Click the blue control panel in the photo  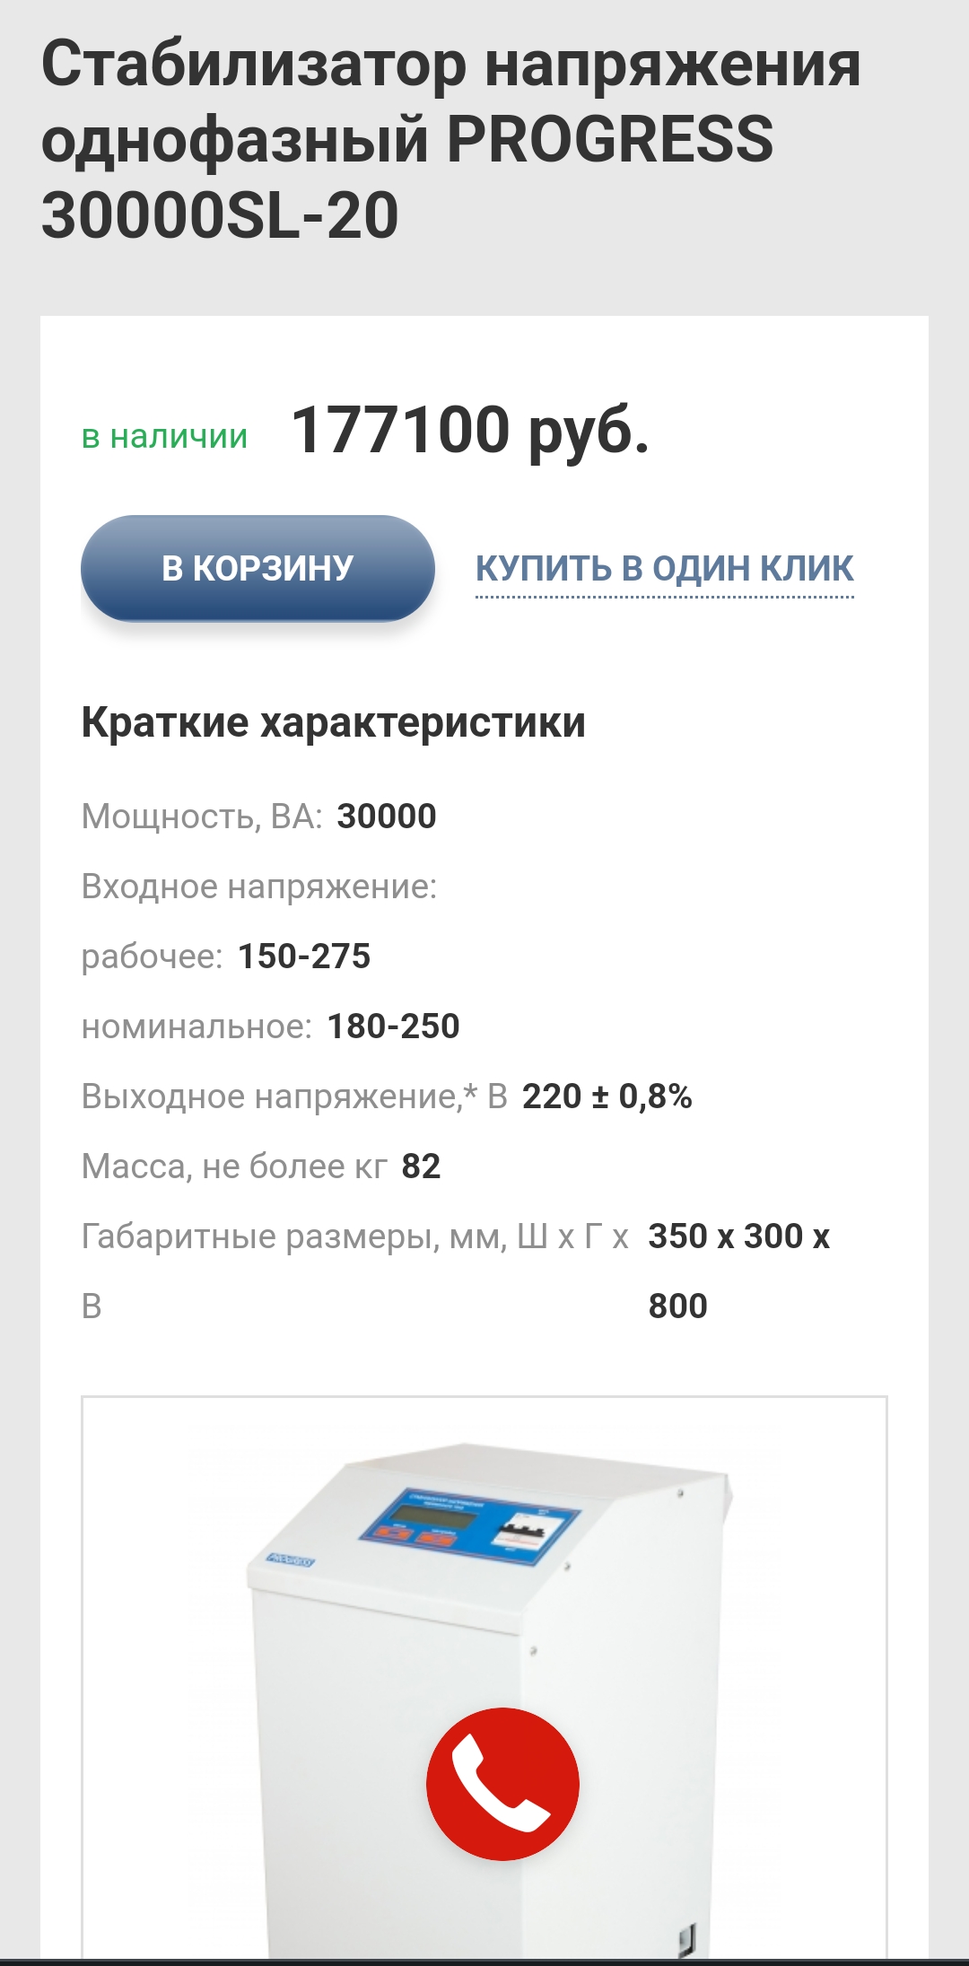click(x=469, y=1527)
